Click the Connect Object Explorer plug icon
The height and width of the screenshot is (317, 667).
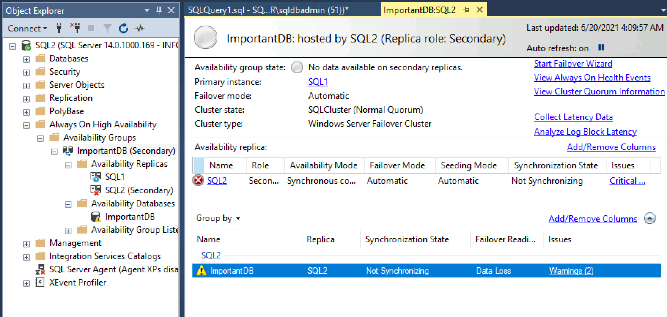(x=59, y=28)
